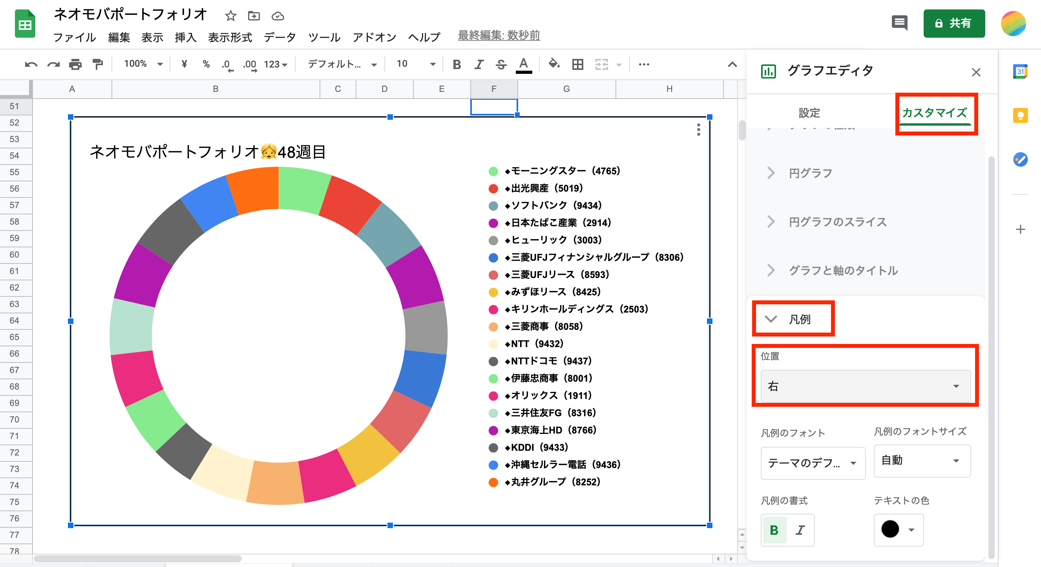The image size is (1041, 567).
Task: Open the 表示形式 menu
Action: click(230, 37)
